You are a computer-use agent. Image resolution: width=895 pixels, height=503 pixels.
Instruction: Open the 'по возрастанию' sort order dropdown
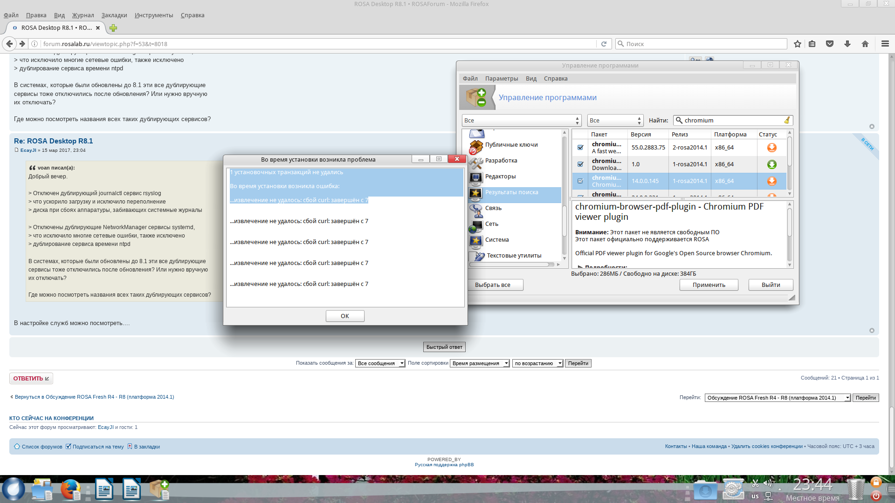(x=537, y=363)
